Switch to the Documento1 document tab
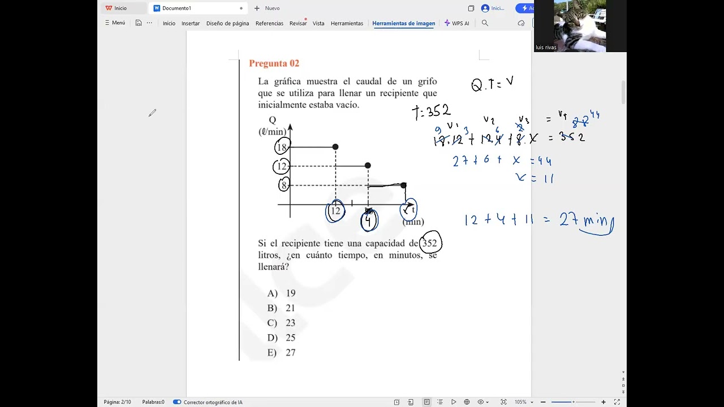The width and height of the screenshot is (724, 407). [198, 8]
